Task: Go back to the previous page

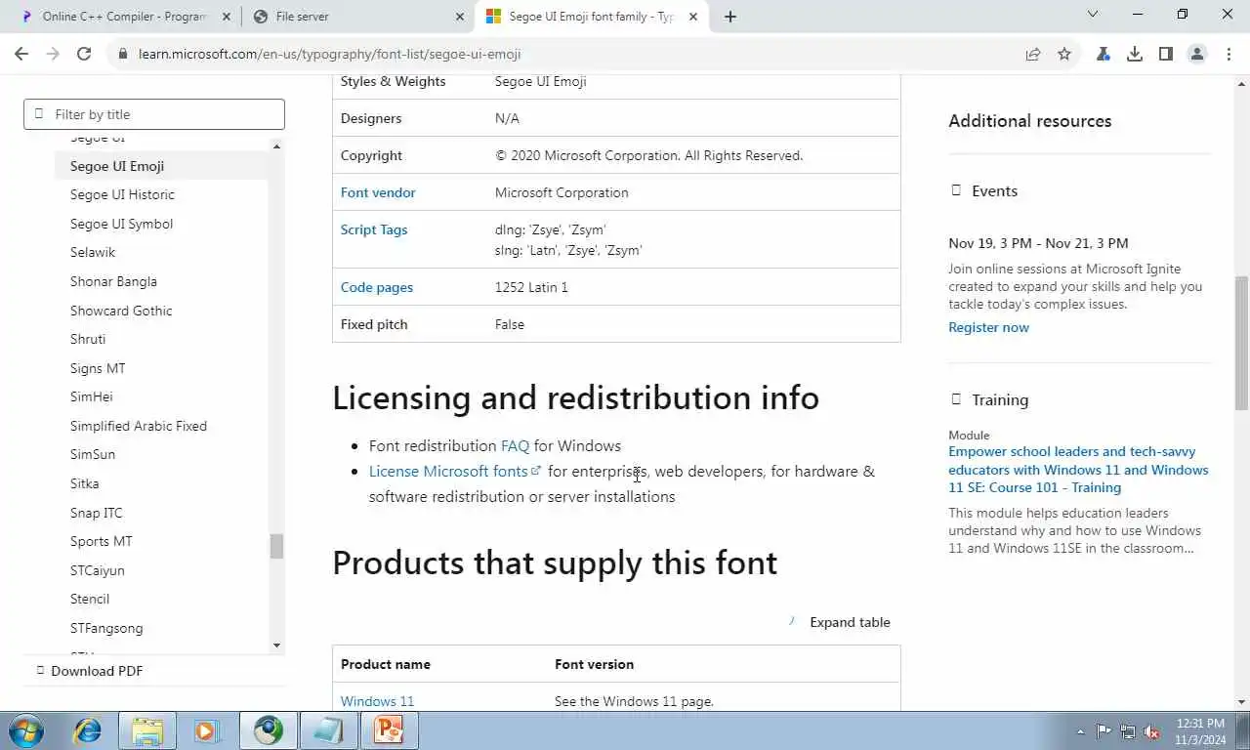Action: click(21, 55)
